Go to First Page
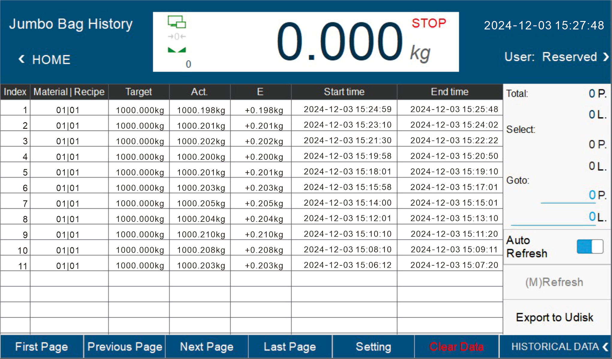The width and height of the screenshot is (612, 359). tap(42, 347)
